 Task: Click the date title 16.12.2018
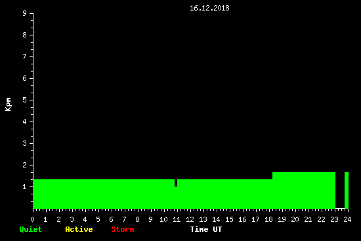(x=209, y=8)
